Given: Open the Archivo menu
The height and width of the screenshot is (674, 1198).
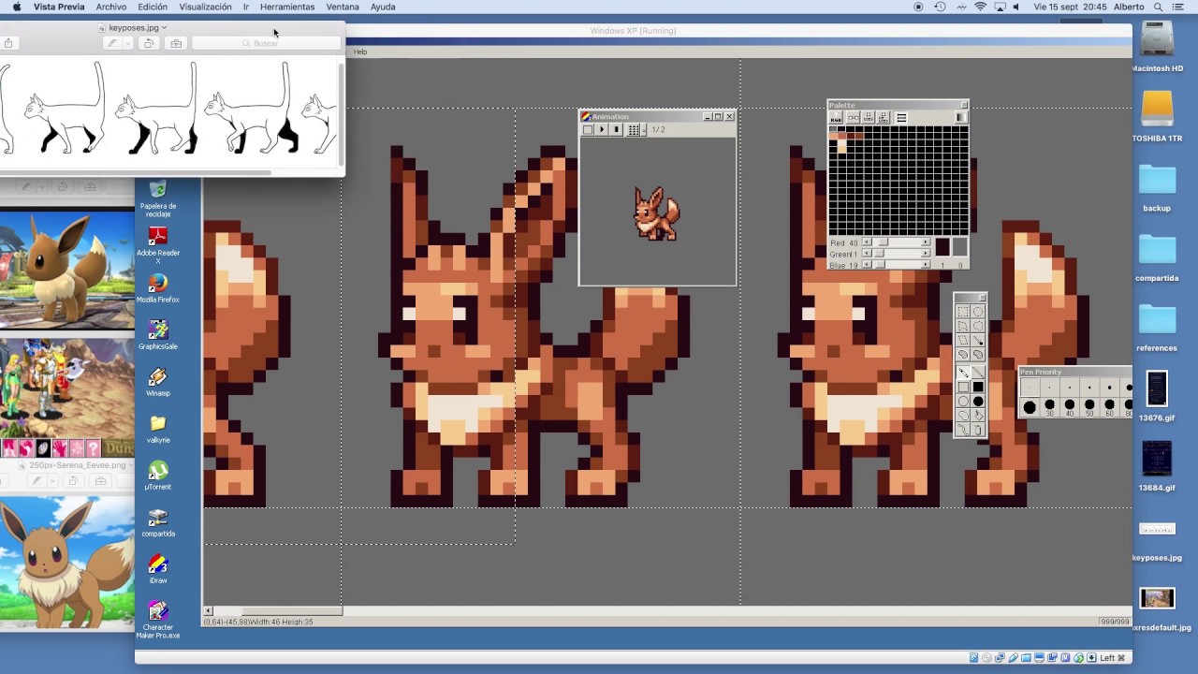Looking at the screenshot, I should pyautogui.click(x=110, y=7).
